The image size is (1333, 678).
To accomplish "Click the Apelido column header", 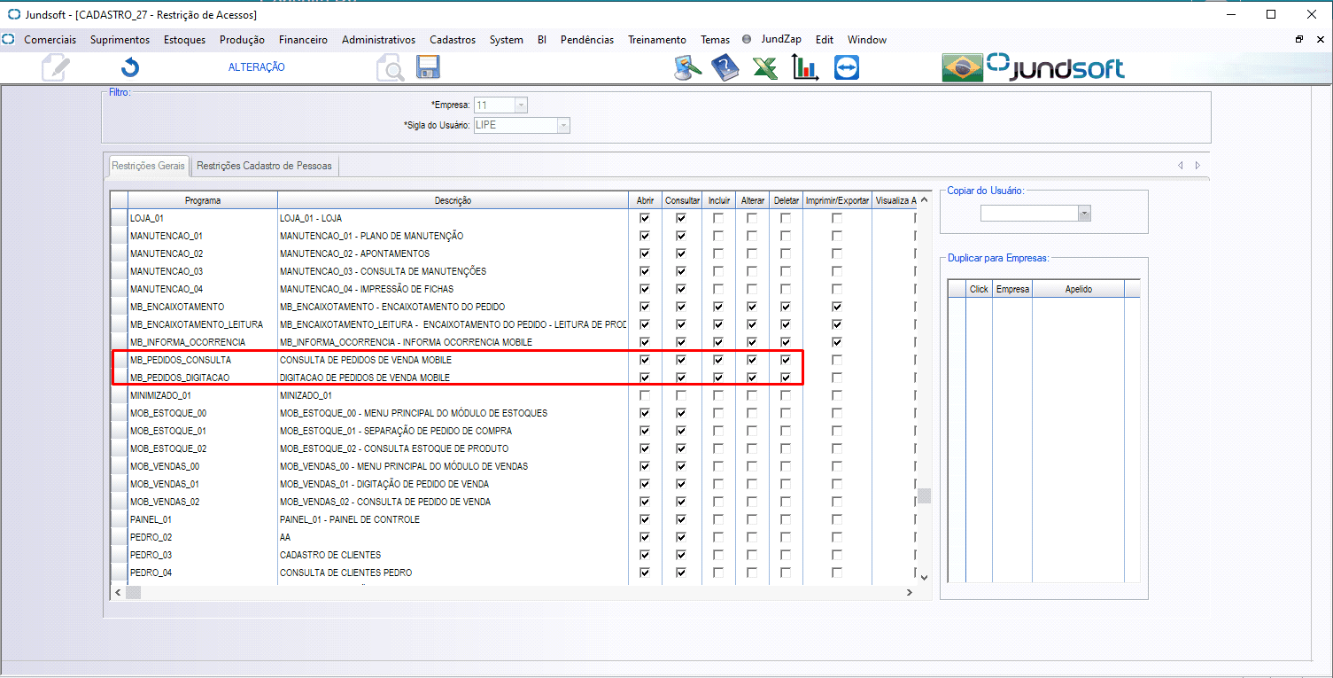I will (1079, 289).
